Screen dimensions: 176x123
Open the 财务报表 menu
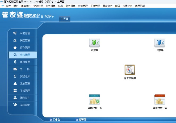[x=70, y=6]
